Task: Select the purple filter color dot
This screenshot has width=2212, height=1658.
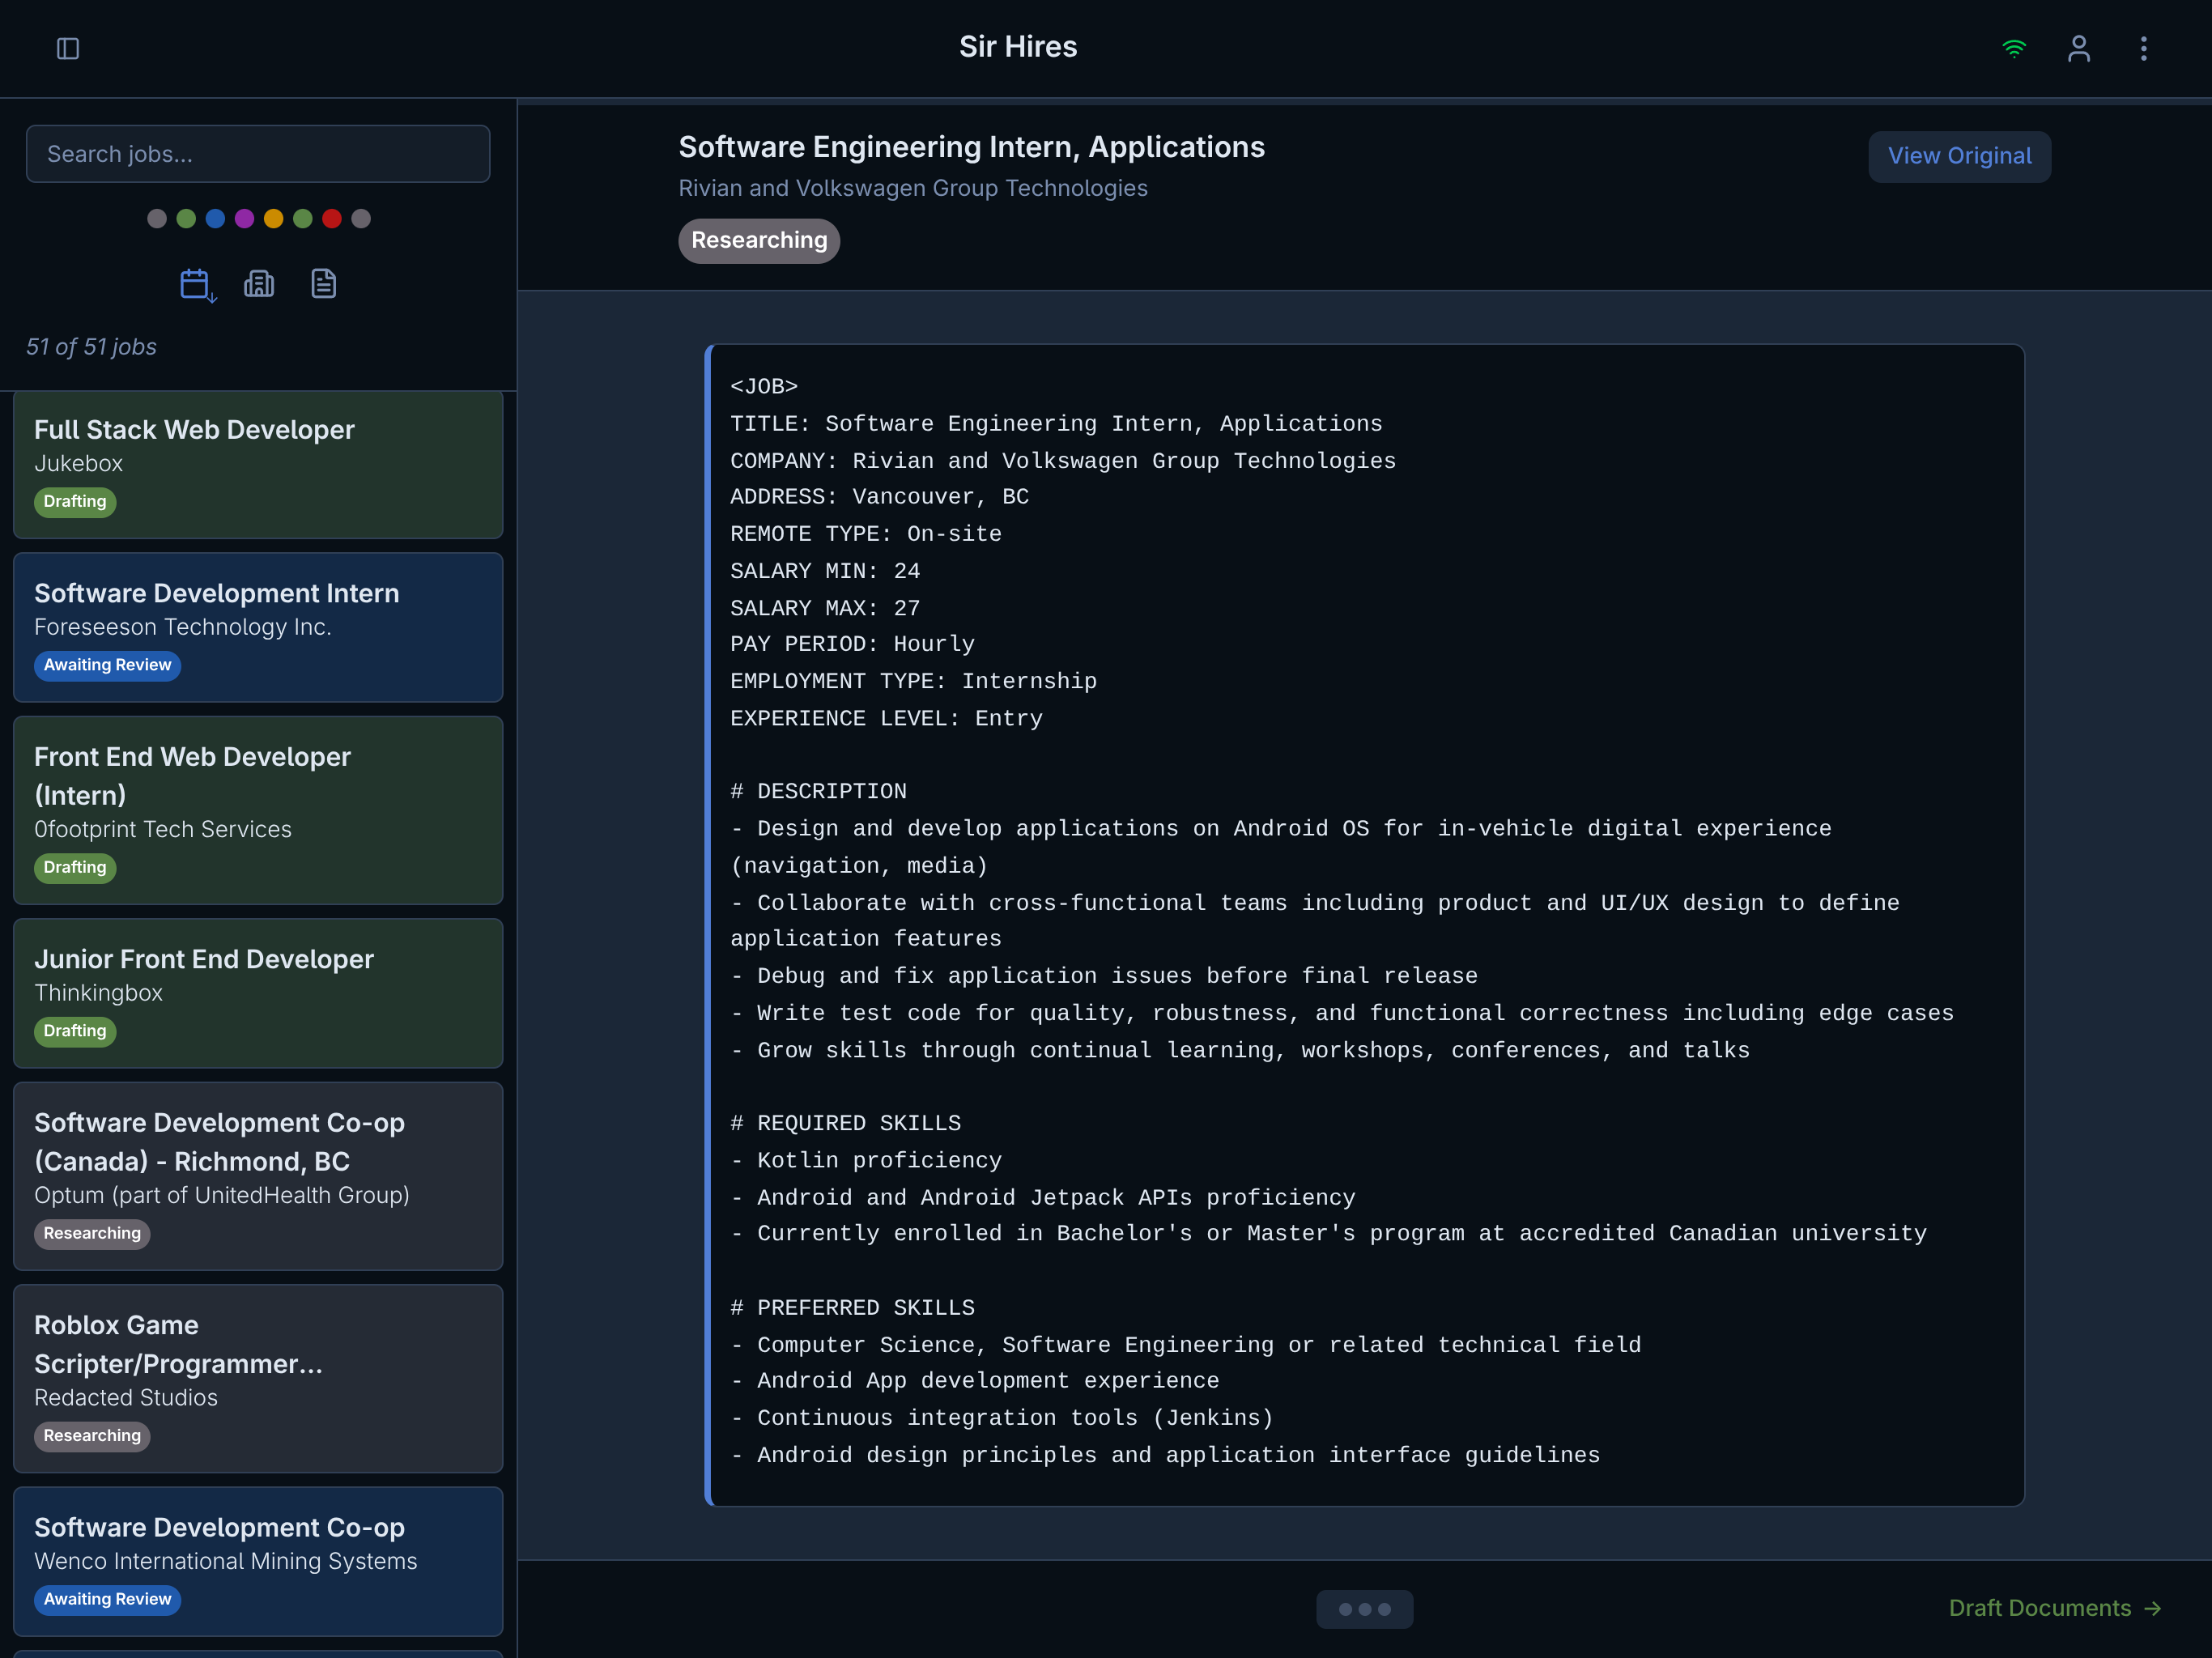Action: point(244,218)
